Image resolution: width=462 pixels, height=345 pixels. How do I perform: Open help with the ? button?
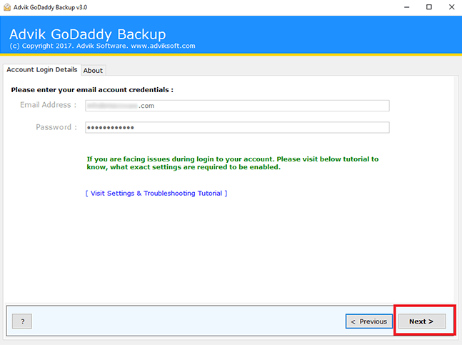click(22, 321)
